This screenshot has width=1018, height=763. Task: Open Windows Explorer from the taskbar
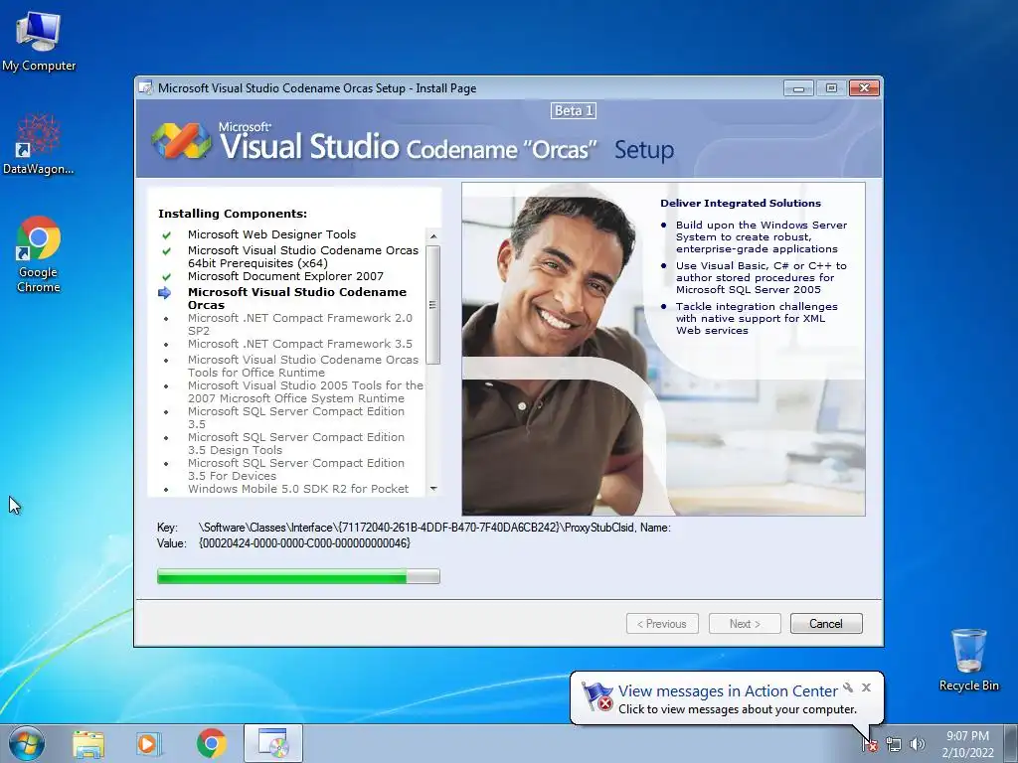(88, 744)
